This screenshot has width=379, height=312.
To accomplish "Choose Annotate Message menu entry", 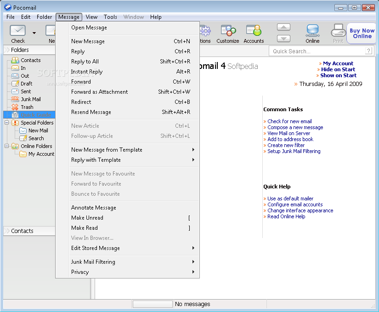I will (x=134, y=208).
